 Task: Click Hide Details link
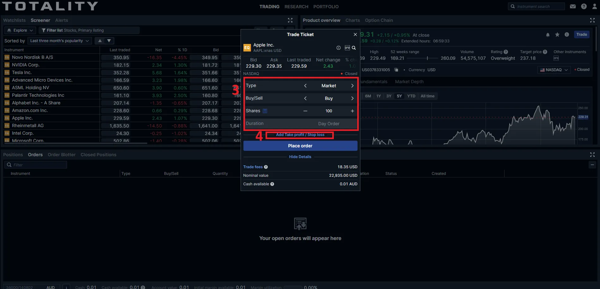(300, 157)
